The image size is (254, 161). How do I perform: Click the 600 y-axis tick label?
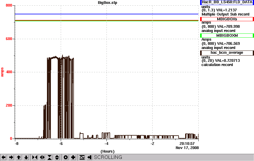(9, 39)
